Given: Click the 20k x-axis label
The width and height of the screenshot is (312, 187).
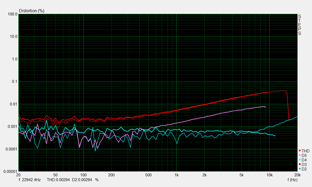Looking at the screenshot, I should (297, 175).
